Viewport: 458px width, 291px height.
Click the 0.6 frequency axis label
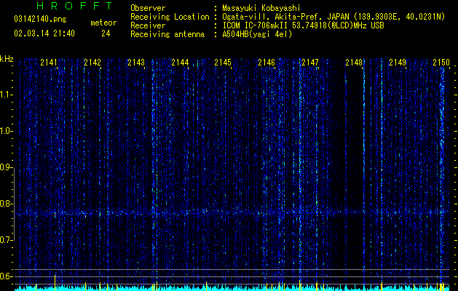[7, 276]
